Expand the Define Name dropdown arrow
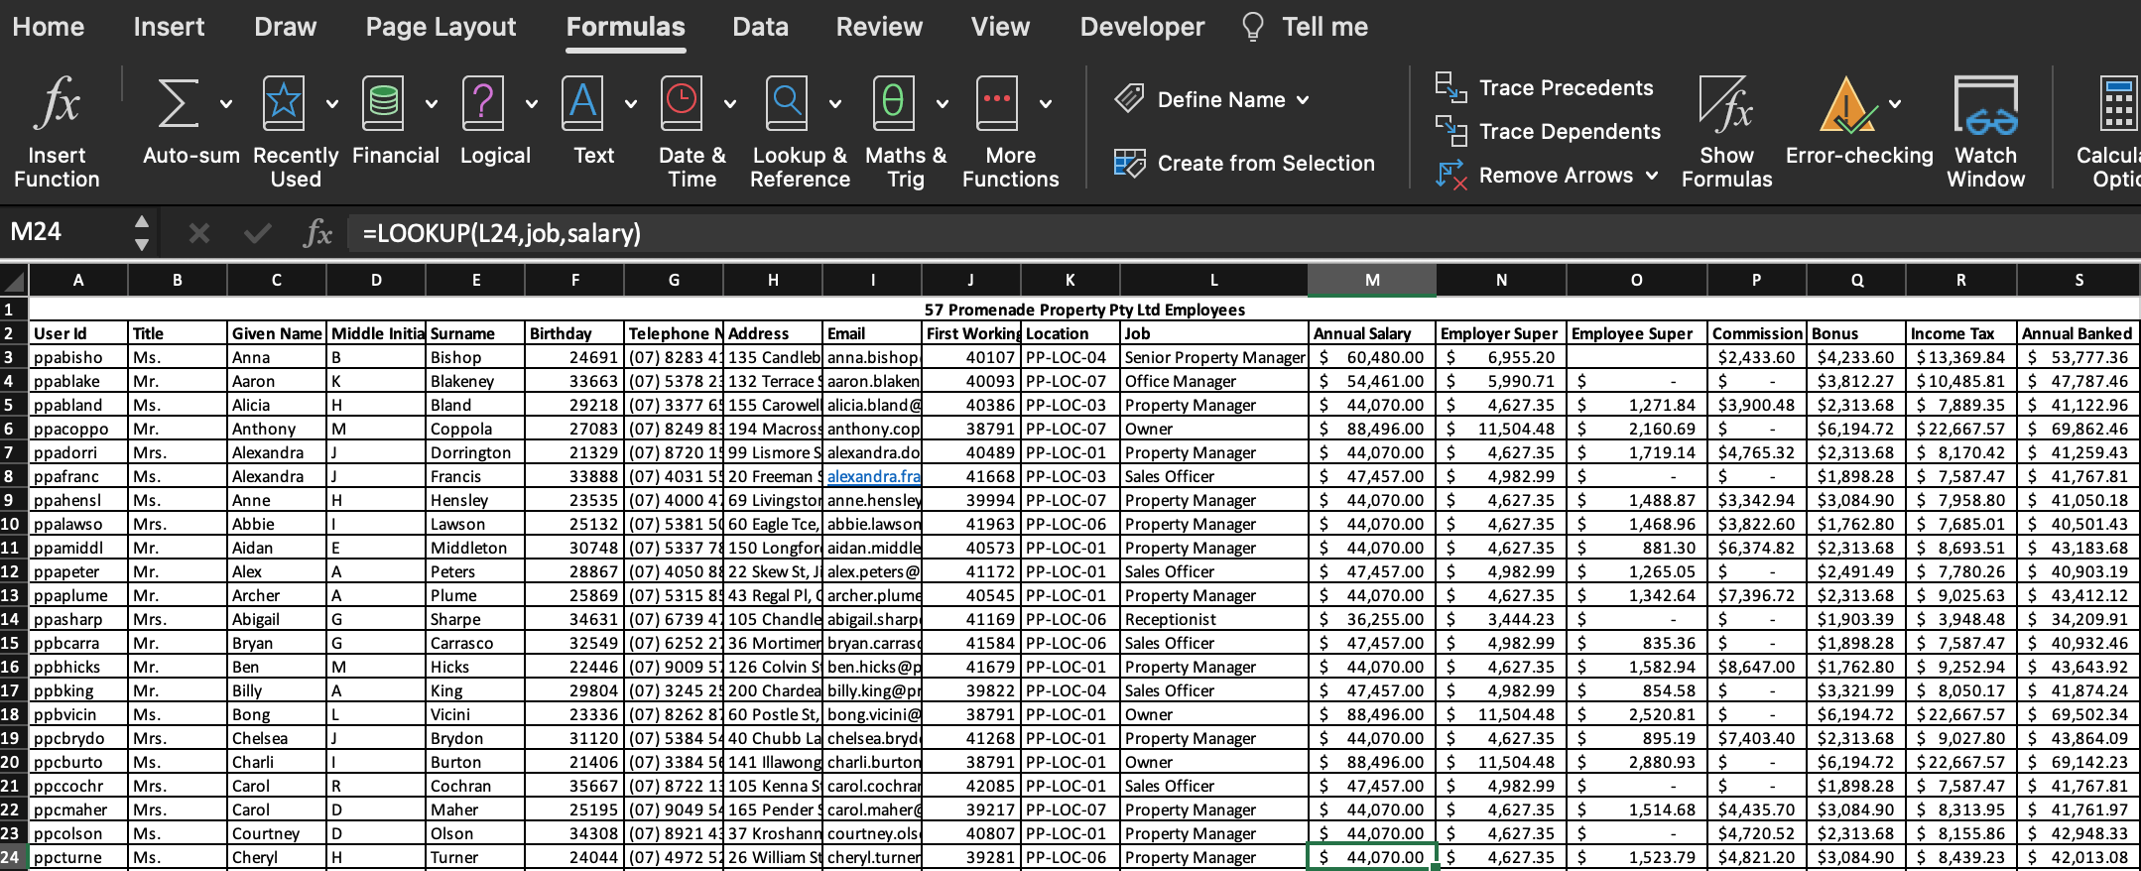 1303,99
